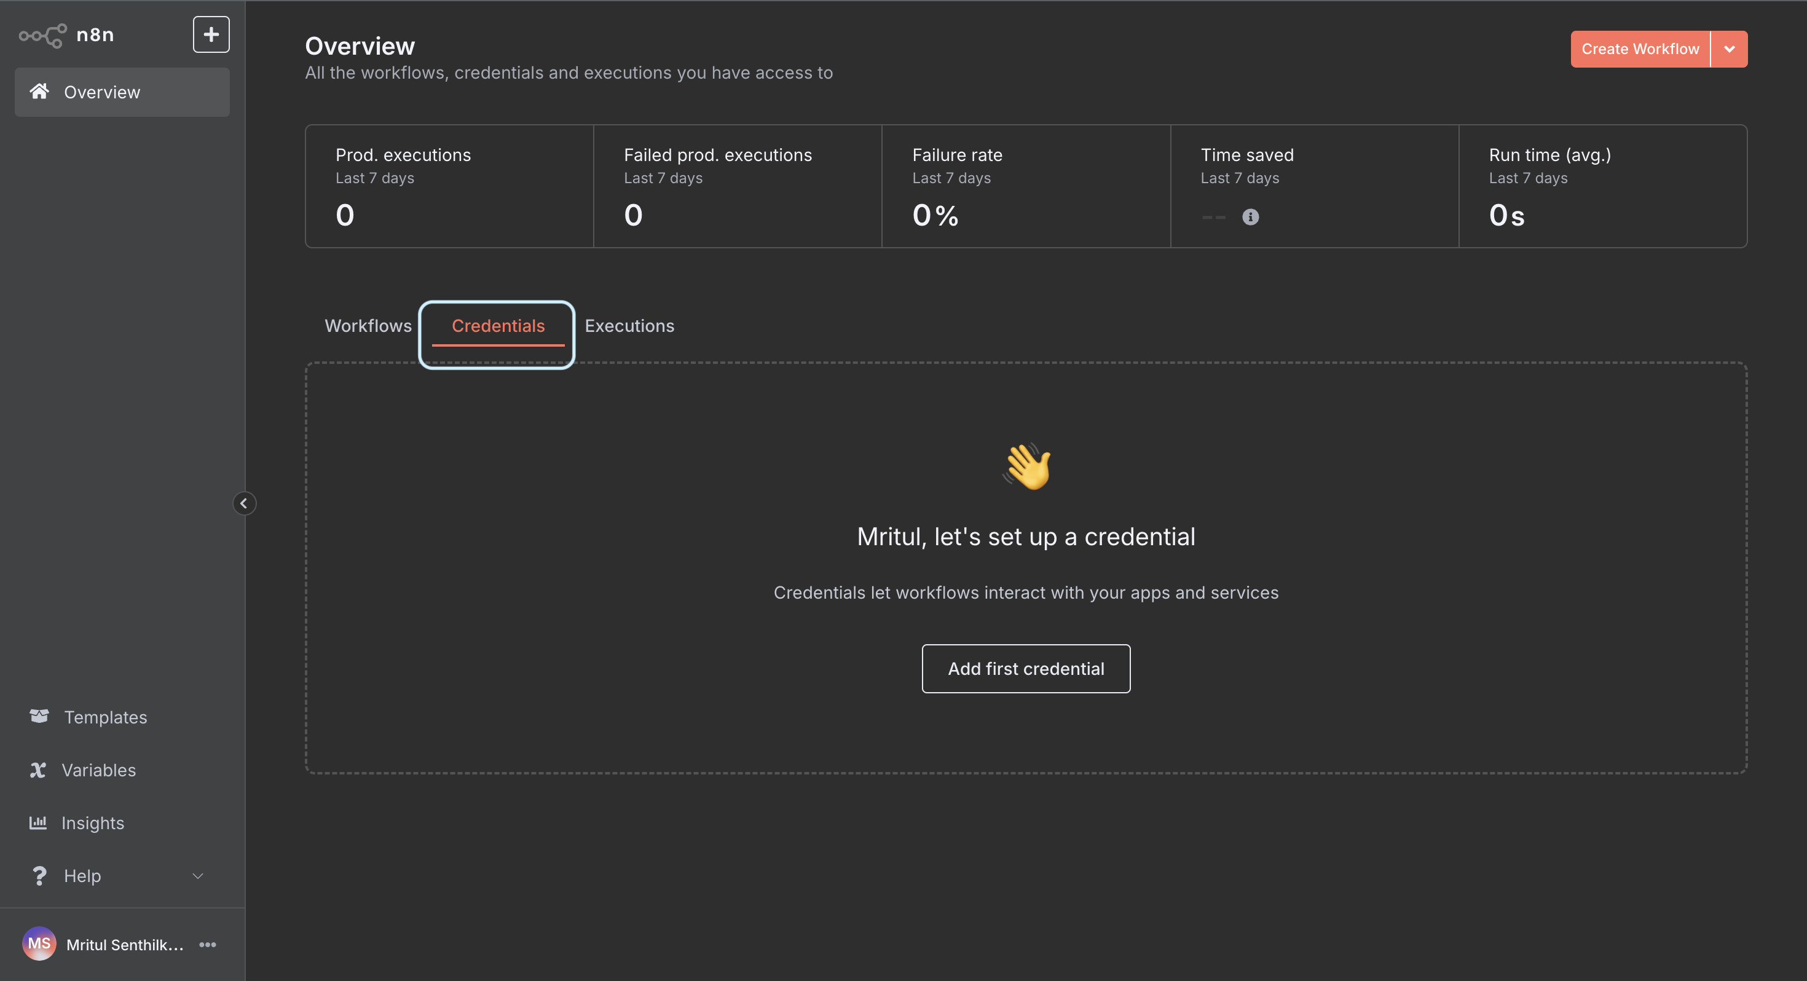Collapse the sidebar with arrow toggle

(x=244, y=503)
